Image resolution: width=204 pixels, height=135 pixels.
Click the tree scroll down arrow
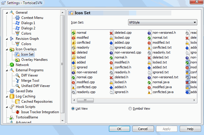pyautogui.click(x=62, y=121)
